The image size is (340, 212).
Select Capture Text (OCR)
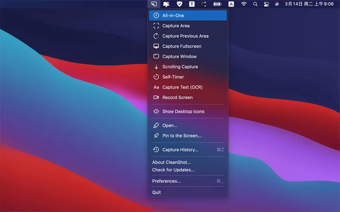pyautogui.click(x=182, y=87)
